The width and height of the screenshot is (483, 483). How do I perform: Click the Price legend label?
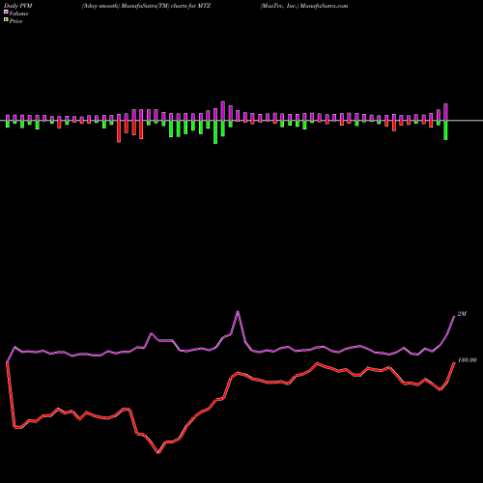[x=15, y=21]
